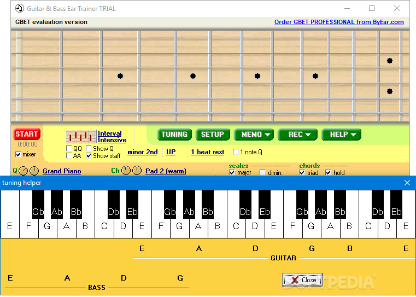Open the Interval Intensive link
The image size is (416, 297).
pos(112,137)
